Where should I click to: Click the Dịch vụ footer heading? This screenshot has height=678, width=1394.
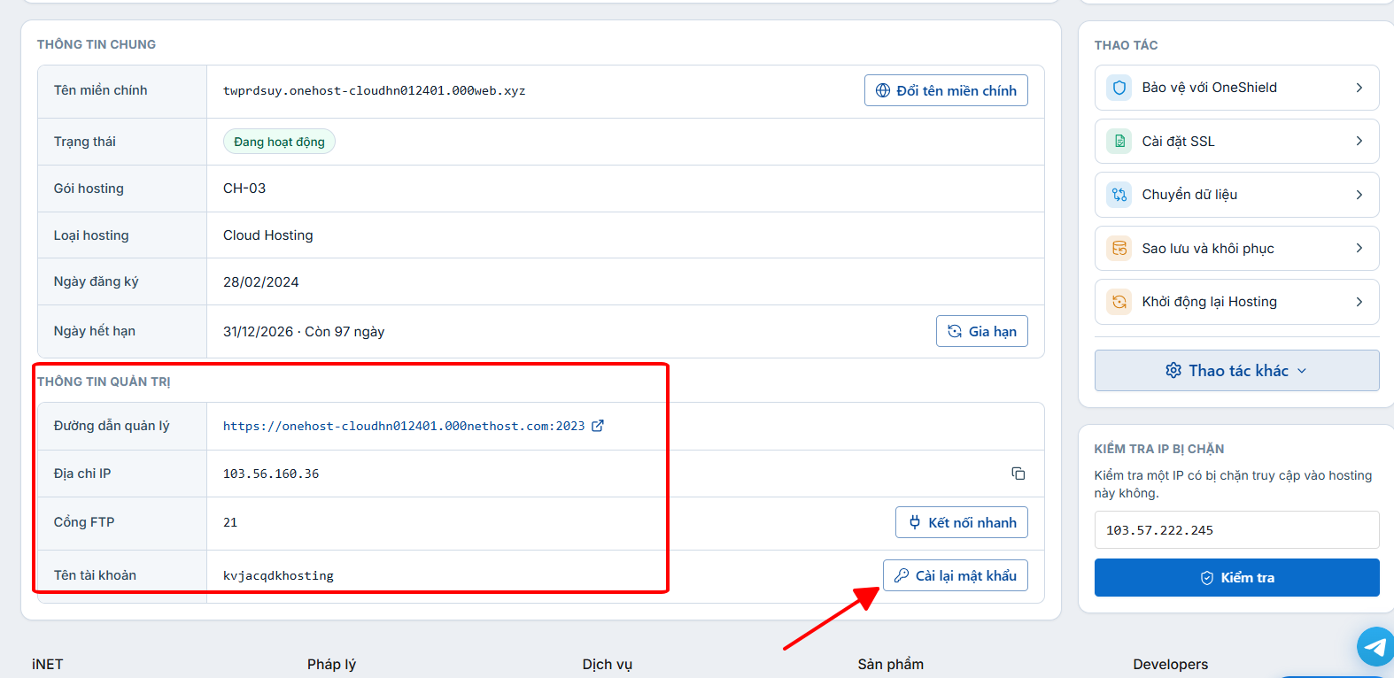pos(608,664)
